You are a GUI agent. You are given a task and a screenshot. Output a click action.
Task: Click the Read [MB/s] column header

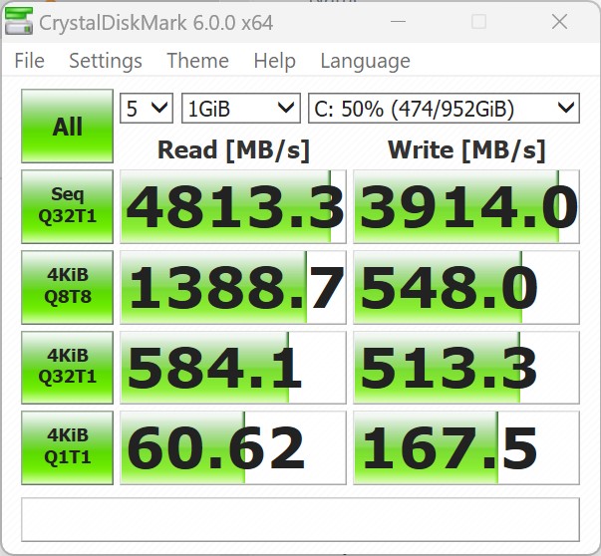point(233,150)
